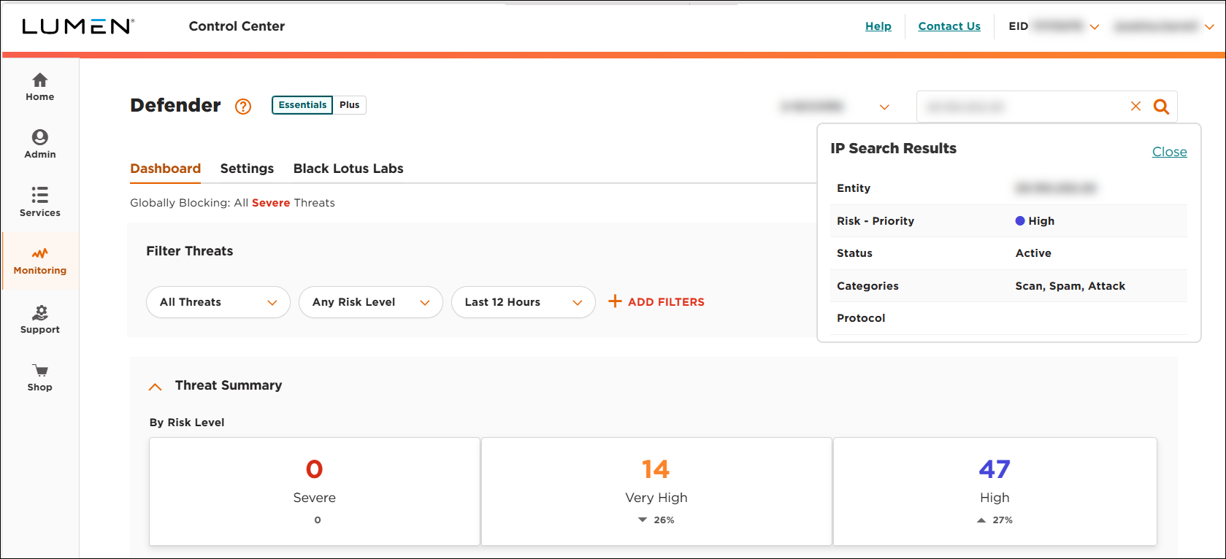Click the Defender help question icon
Image resolution: width=1226 pixels, height=559 pixels.
(x=243, y=107)
